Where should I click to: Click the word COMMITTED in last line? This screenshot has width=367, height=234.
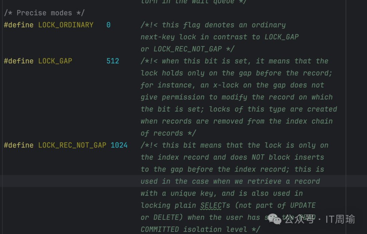(x=160, y=230)
